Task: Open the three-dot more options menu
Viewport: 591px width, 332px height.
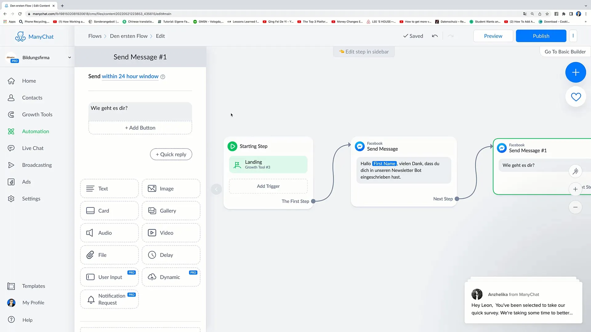Action: click(573, 36)
